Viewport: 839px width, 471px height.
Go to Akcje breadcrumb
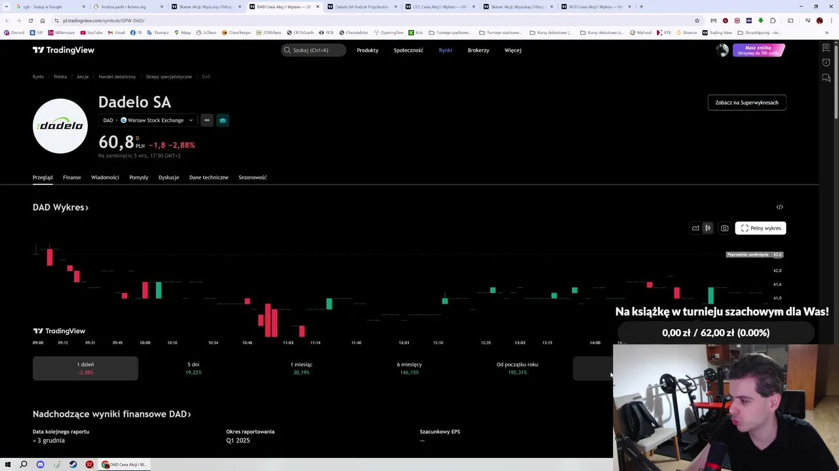(83, 77)
